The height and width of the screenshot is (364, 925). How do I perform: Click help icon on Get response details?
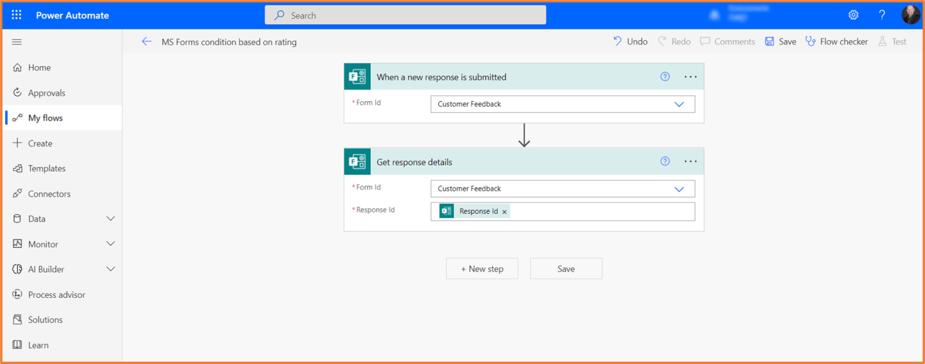click(665, 162)
